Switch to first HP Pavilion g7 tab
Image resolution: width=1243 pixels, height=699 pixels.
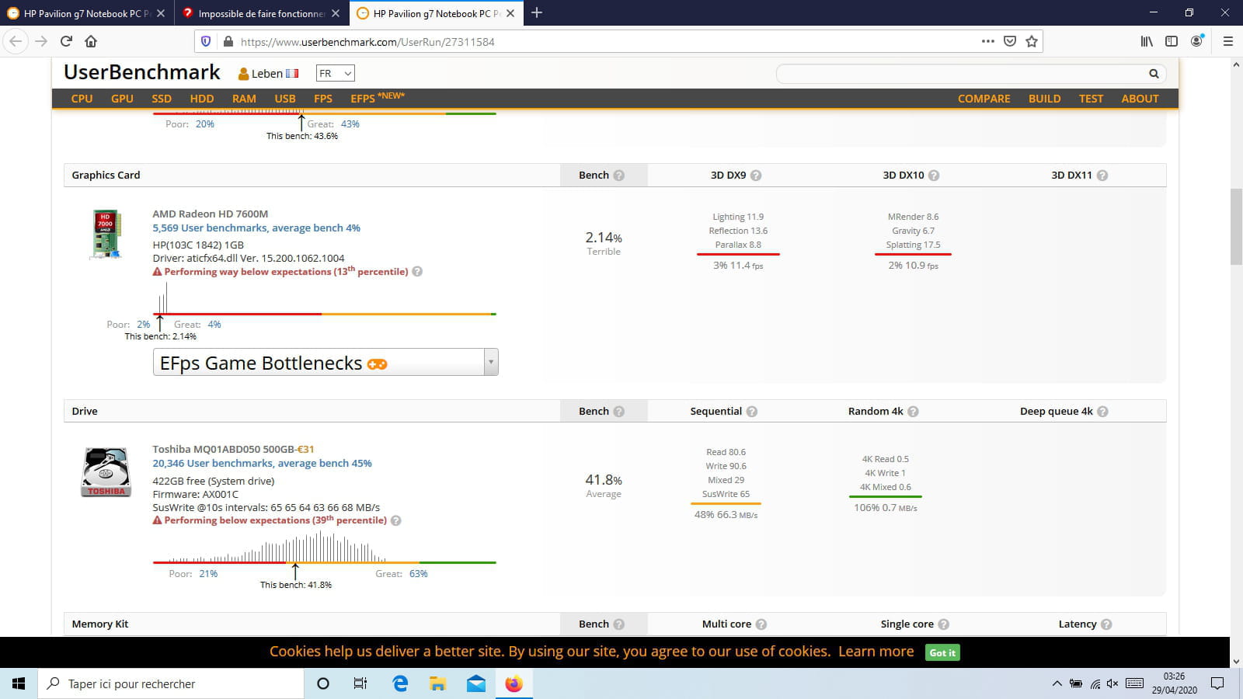click(86, 13)
